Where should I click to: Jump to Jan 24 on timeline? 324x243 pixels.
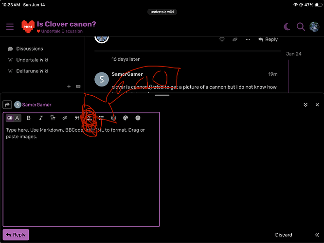[293, 54]
